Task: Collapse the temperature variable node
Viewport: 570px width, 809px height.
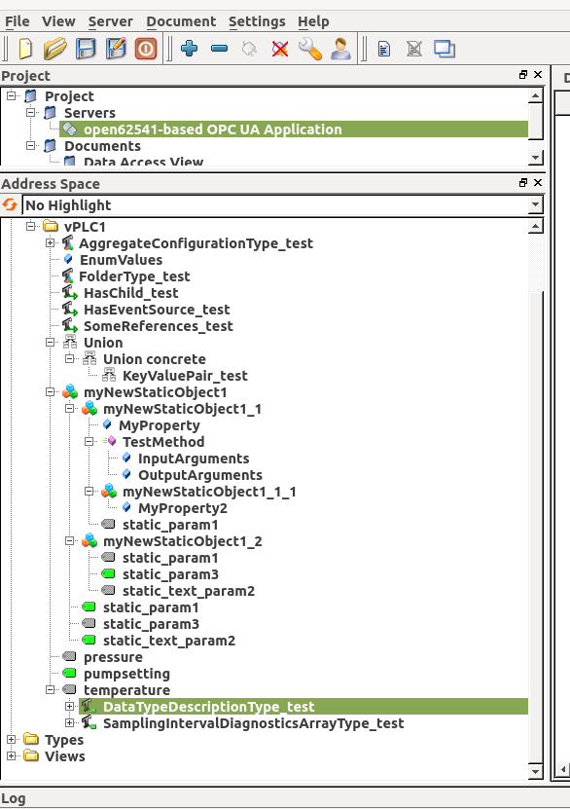Action: tap(50, 689)
